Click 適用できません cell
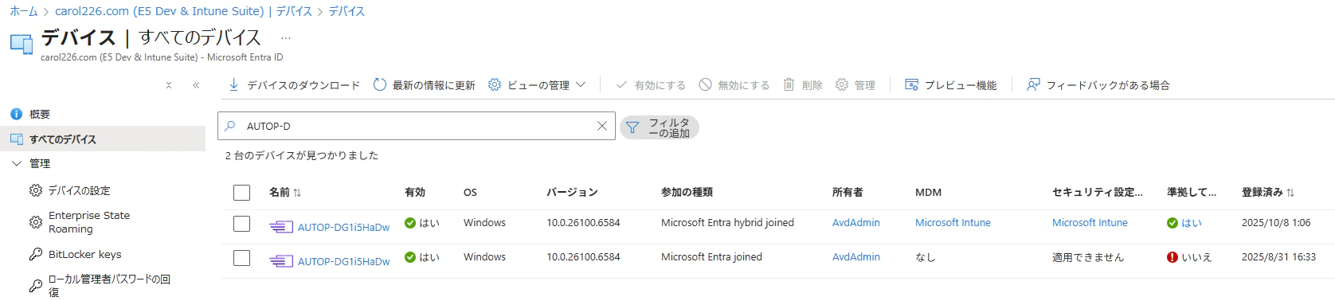Viewport: 1335px width, 301px height. [1088, 257]
